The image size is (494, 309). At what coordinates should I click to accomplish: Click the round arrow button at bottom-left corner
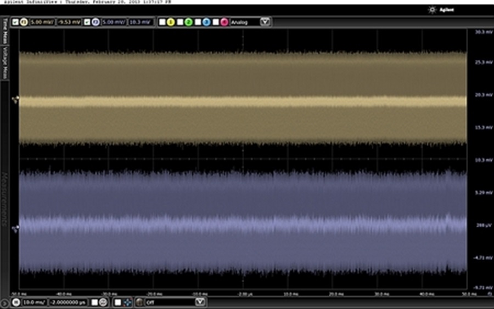[x=4, y=304]
